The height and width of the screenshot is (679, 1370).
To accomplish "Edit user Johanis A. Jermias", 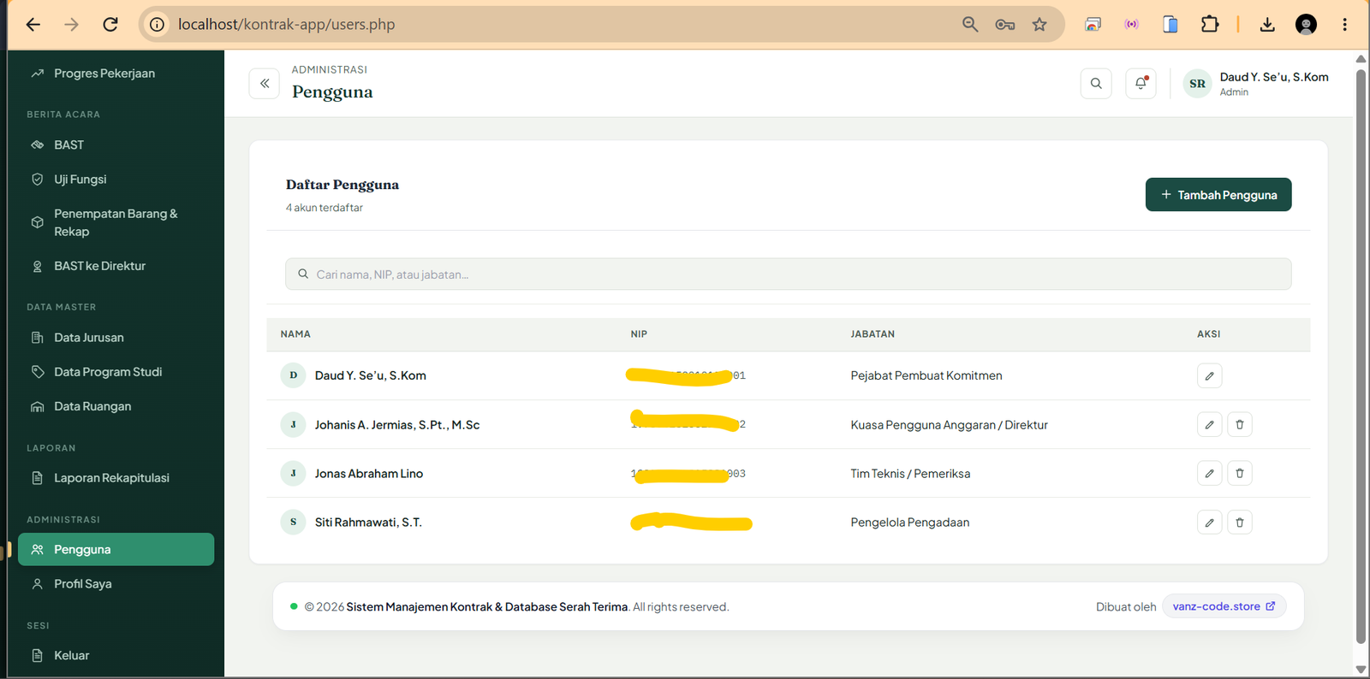I will 1209,424.
